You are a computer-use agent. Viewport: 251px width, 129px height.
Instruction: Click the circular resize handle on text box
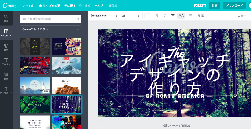point(235,95)
